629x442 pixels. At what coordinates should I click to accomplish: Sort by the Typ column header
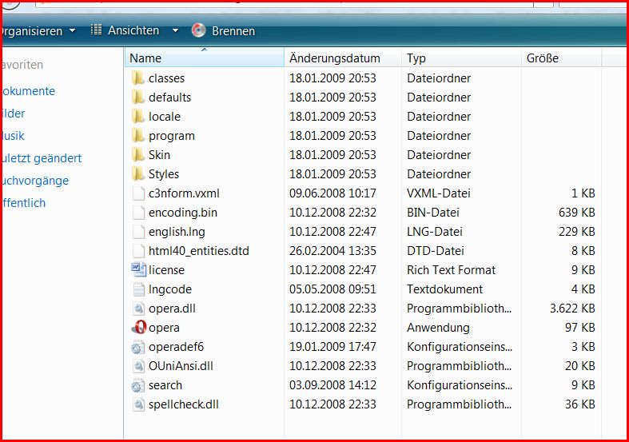462,58
